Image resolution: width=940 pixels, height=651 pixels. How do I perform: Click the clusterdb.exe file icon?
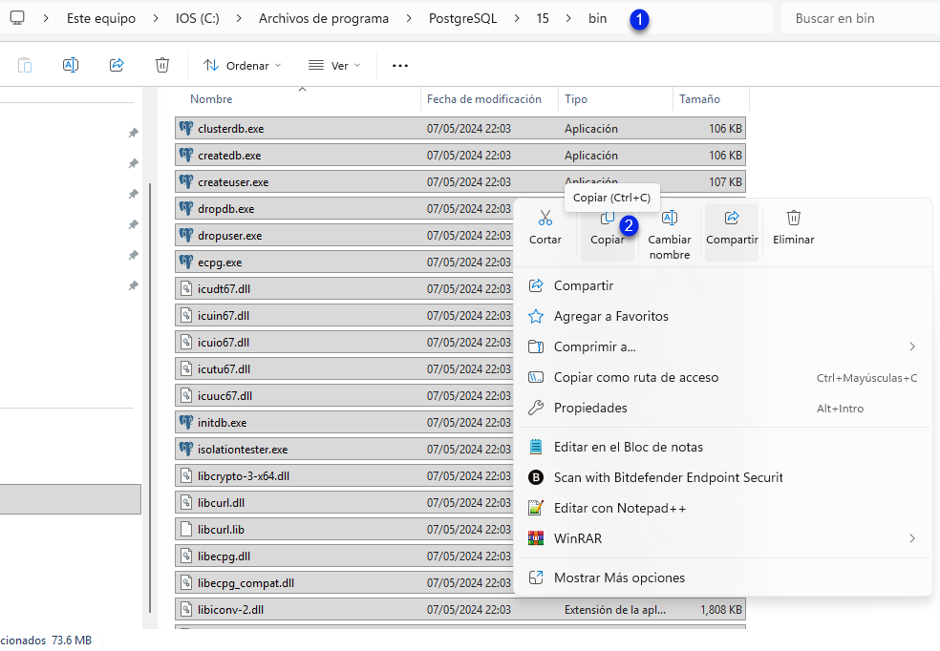[x=186, y=128]
